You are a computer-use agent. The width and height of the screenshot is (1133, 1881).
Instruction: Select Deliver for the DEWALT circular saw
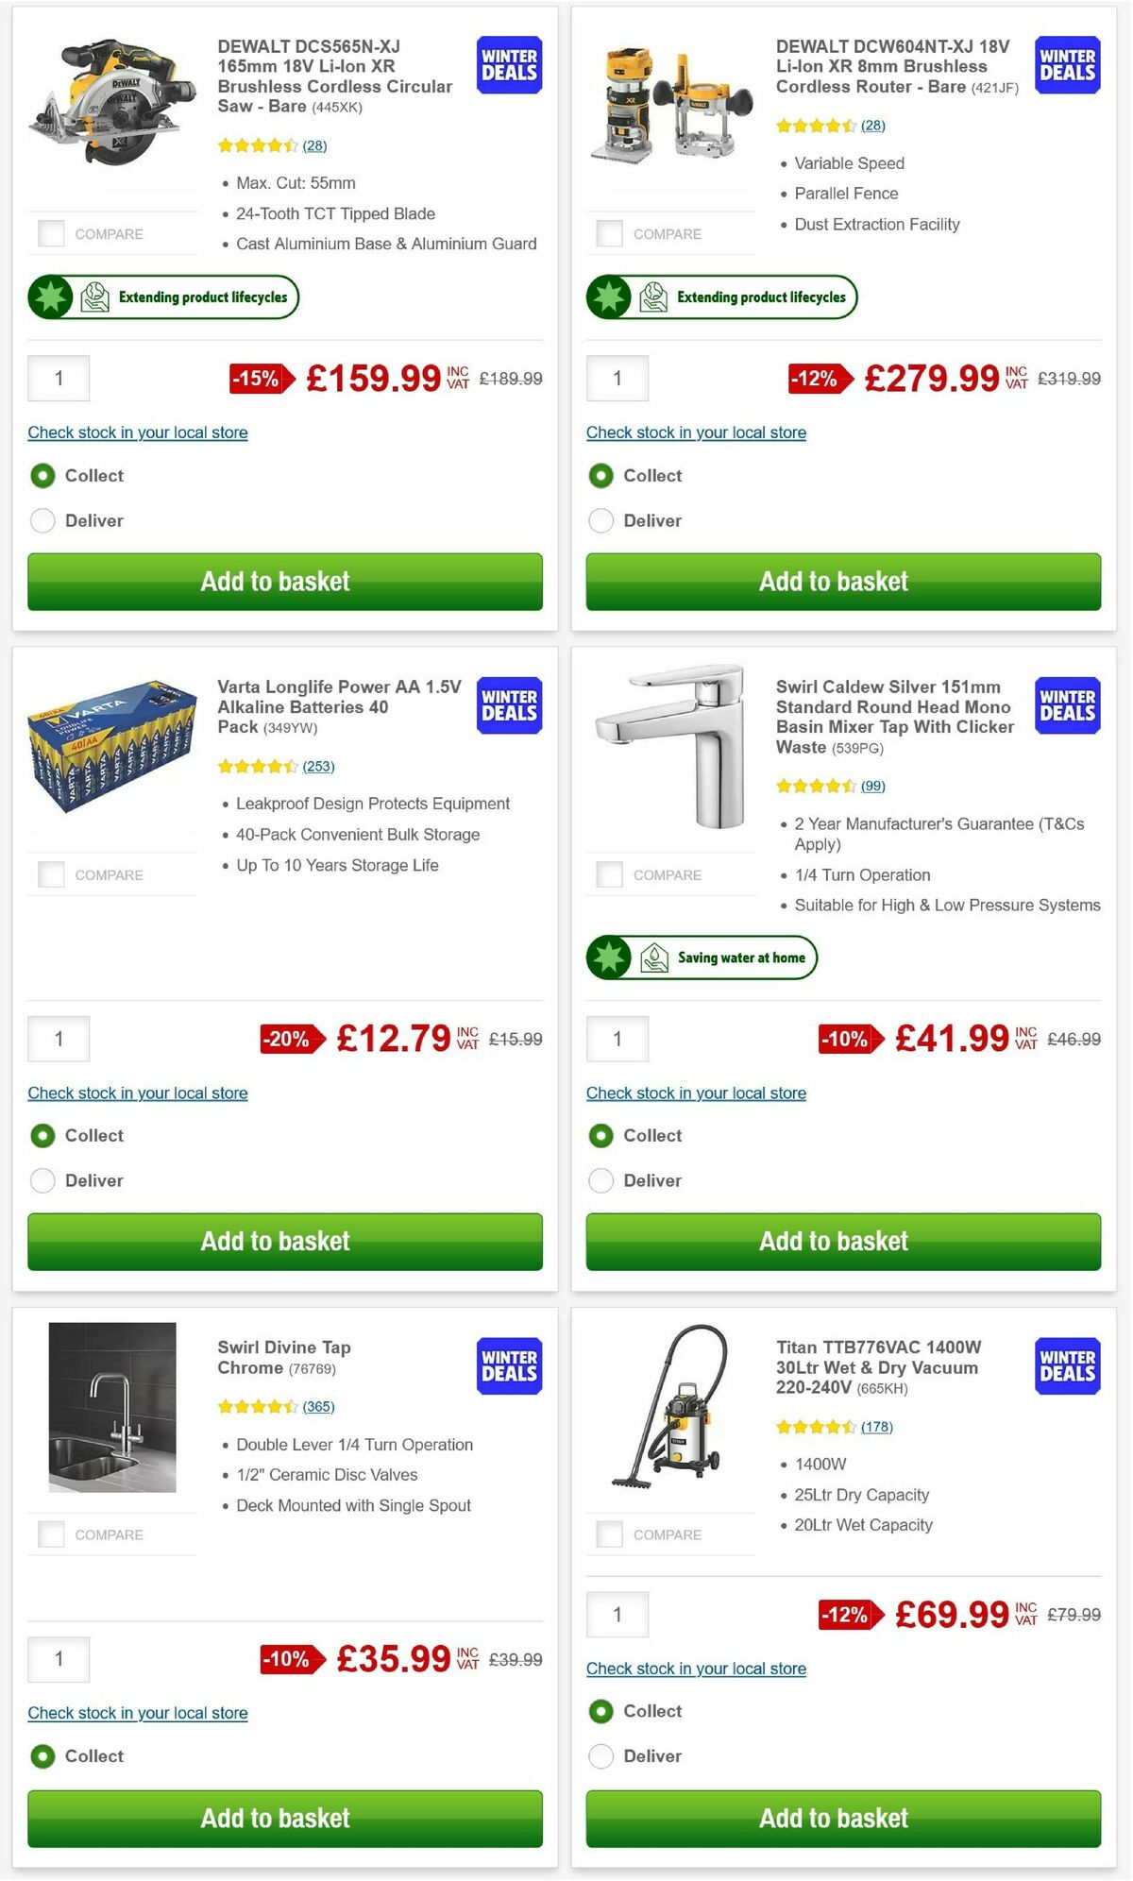coord(42,520)
